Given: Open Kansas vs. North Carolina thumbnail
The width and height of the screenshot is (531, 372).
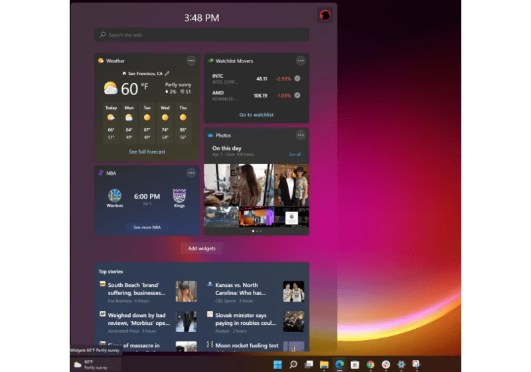Looking at the screenshot, I should coord(293,292).
